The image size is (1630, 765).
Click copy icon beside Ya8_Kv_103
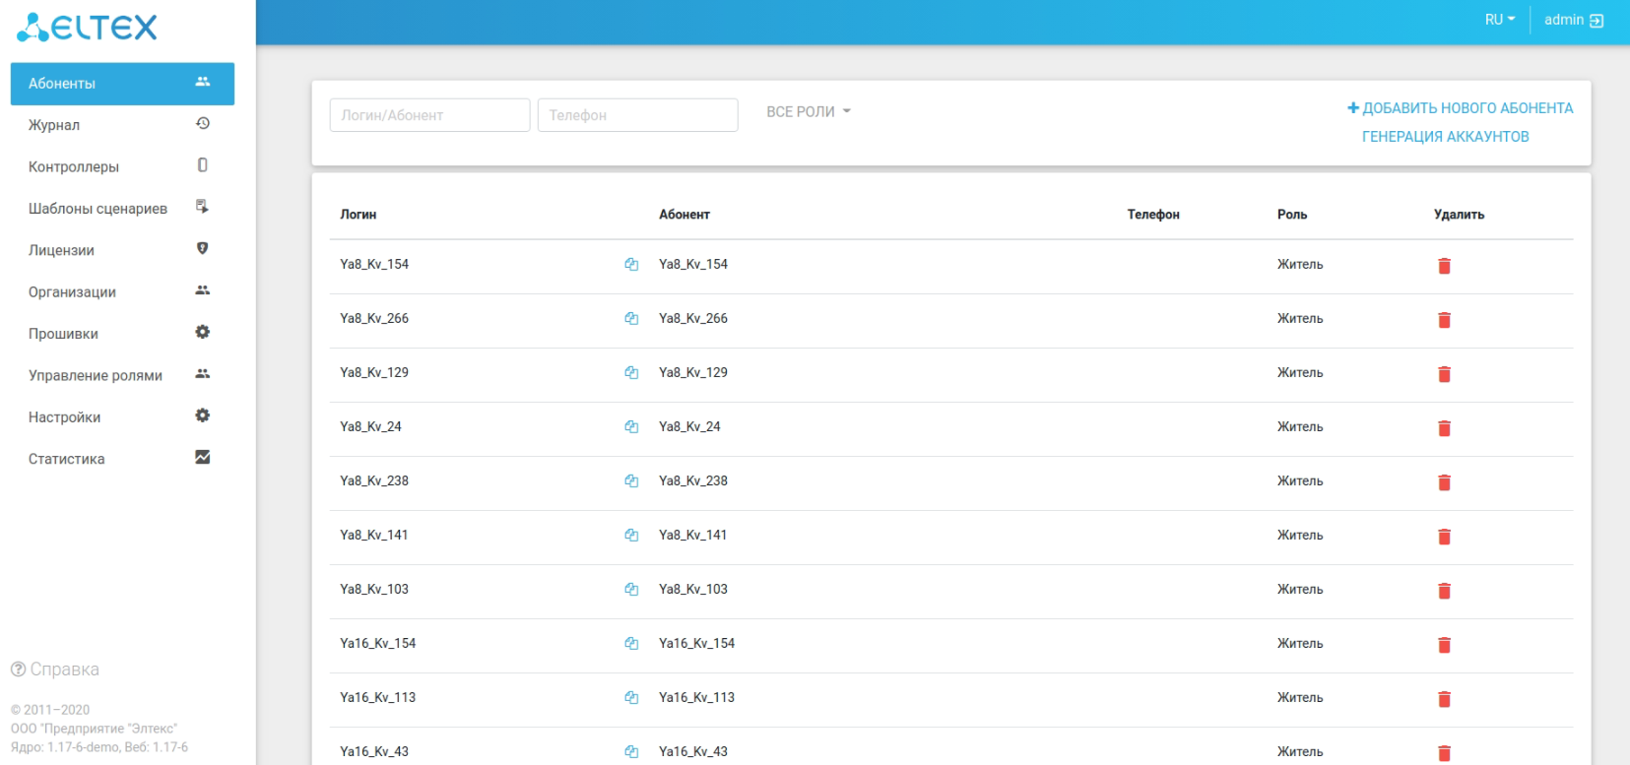click(631, 590)
